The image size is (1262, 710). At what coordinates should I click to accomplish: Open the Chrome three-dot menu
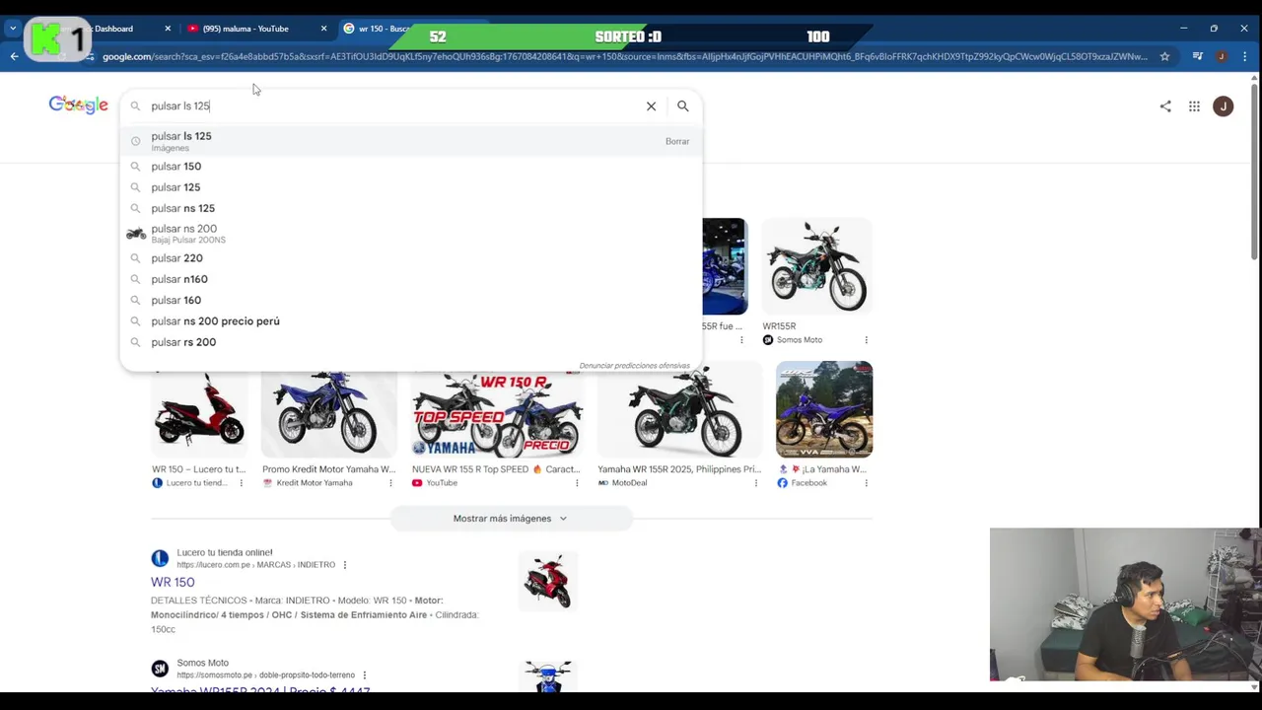pyautogui.click(x=1244, y=56)
